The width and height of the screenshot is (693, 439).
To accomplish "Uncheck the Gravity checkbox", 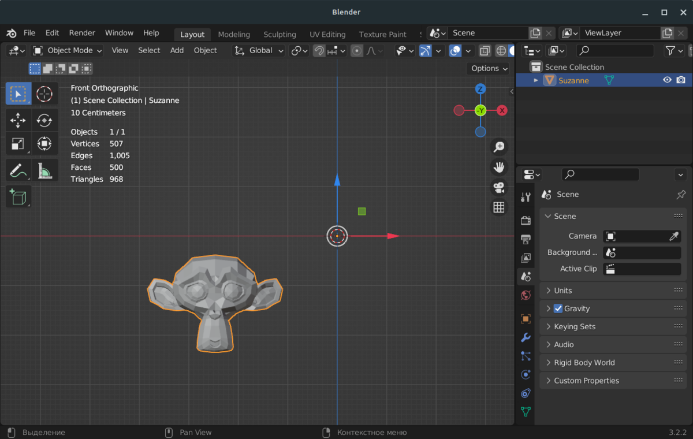I will coord(557,308).
